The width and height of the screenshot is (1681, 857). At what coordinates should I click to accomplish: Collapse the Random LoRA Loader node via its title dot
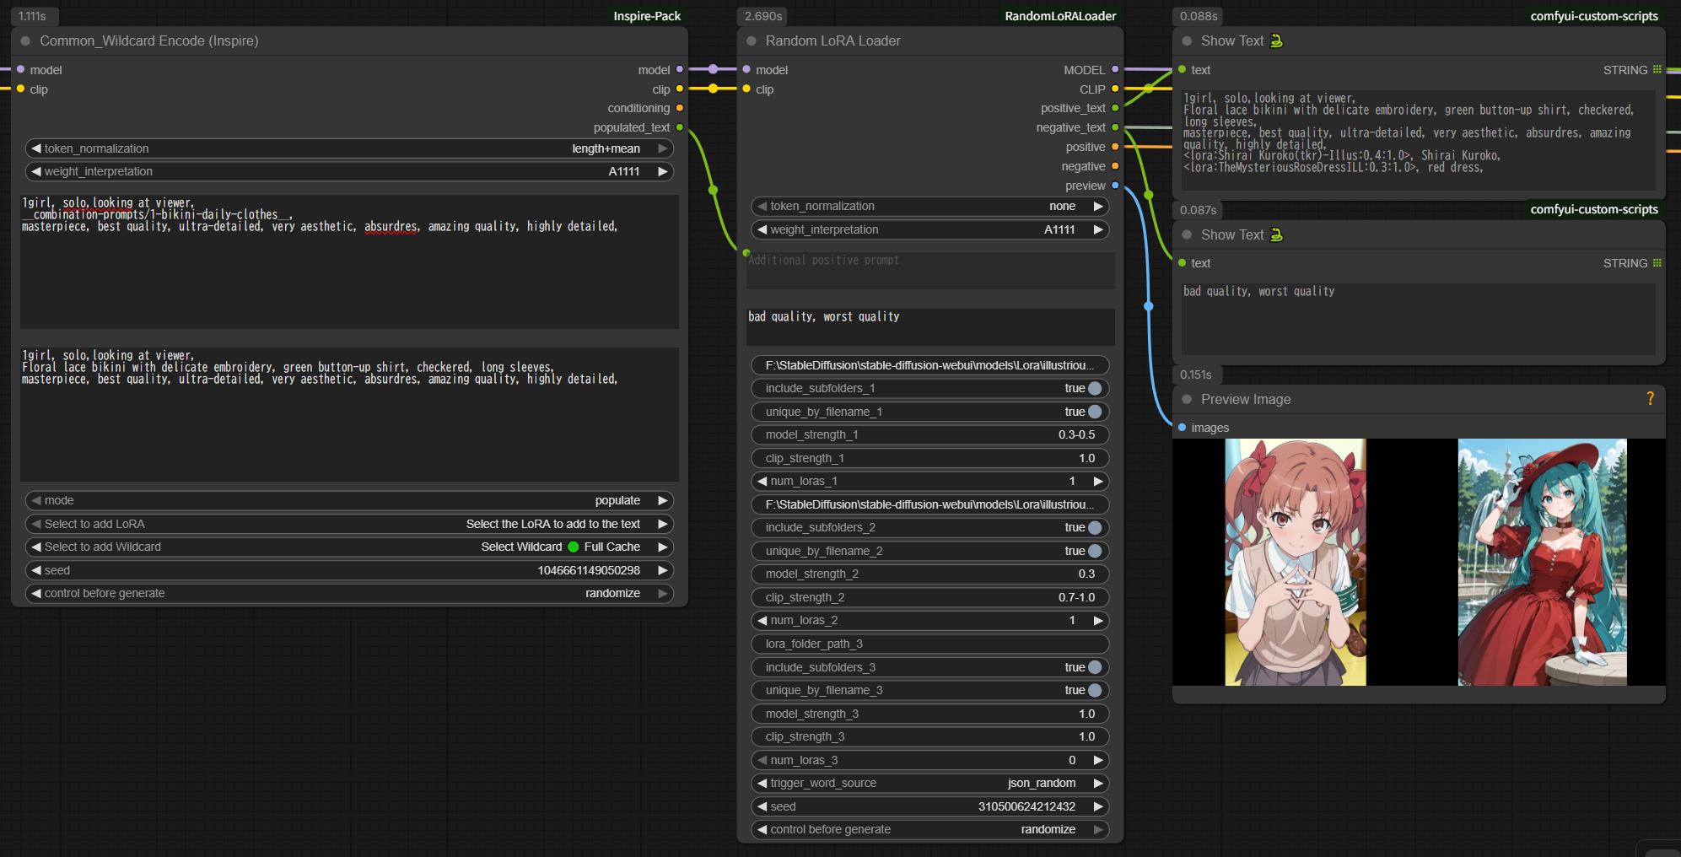[x=751, y=40]
